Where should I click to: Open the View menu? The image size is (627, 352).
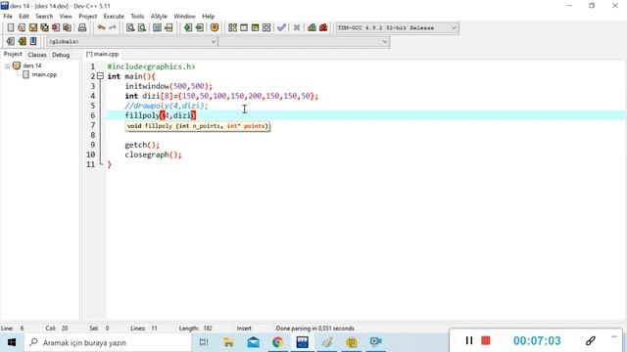click(x=66, y=17)
